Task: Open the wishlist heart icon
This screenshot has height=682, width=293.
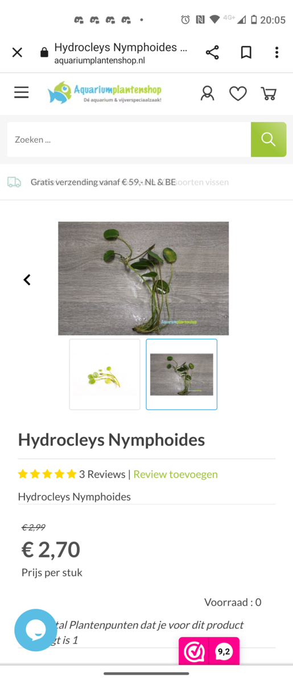Action: click(238, 93)
